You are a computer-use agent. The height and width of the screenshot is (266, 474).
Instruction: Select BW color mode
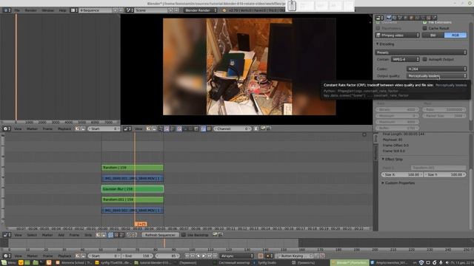pos(433,35)
